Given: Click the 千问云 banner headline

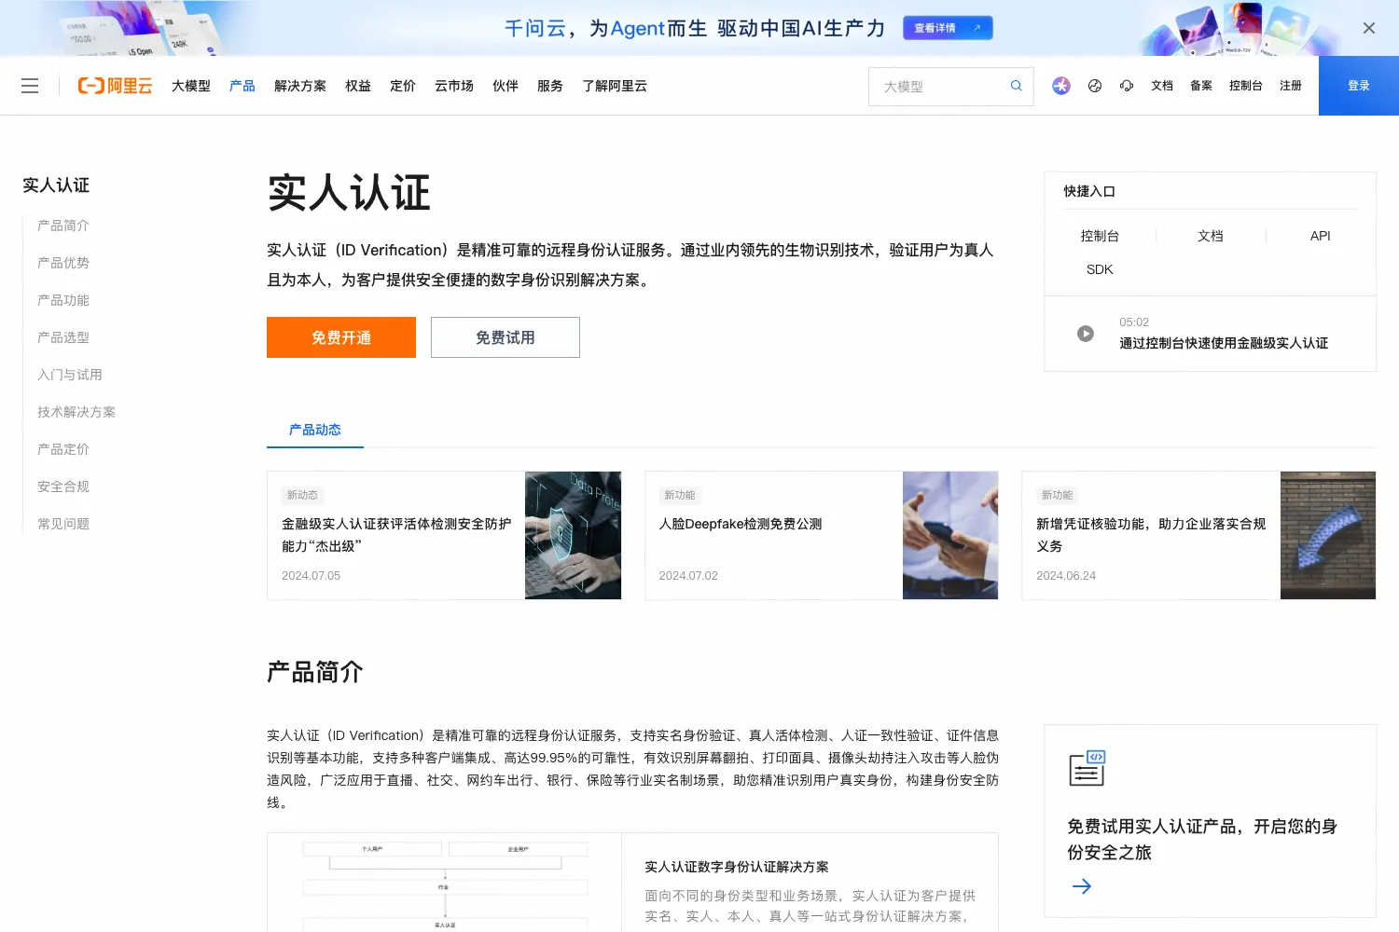Looking at the screenshot, I should click(x=695, y=28).
